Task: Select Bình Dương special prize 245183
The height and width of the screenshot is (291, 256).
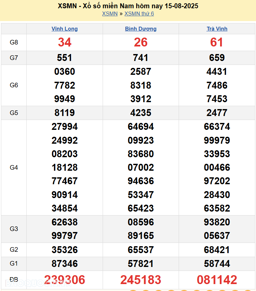Action: [141, 280]
